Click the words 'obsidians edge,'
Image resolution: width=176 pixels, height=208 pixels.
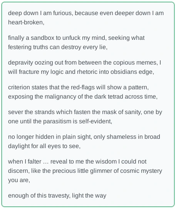point(132,72)
